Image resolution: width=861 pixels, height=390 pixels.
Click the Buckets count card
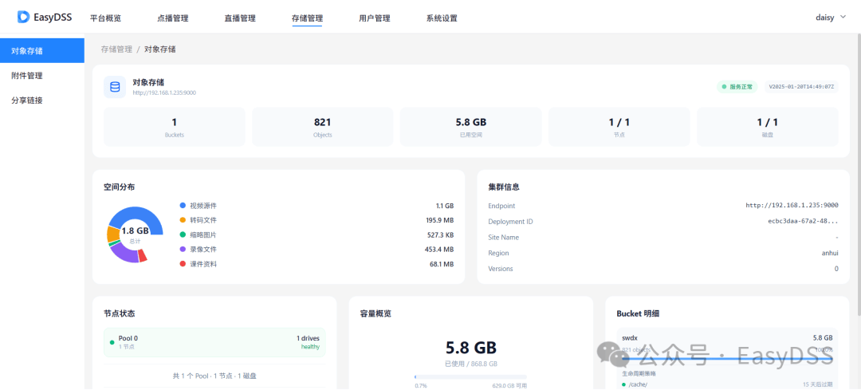coord(174,127)
